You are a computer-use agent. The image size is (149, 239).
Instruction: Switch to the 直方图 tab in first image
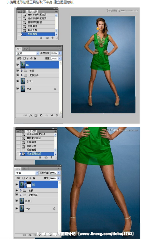(21, 11)
